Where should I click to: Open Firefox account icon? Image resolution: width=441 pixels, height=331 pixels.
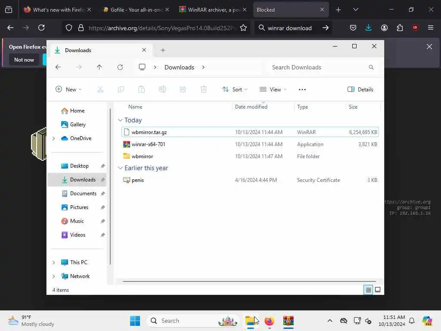pyautogui.click(x=384, y=28)
